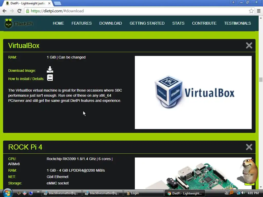Click the network tray icon
The image size is (263, 197).
click(238, 193)
